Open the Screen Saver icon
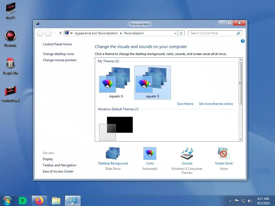The width and height of the screenshot is (275, 206). pos(224,153)
